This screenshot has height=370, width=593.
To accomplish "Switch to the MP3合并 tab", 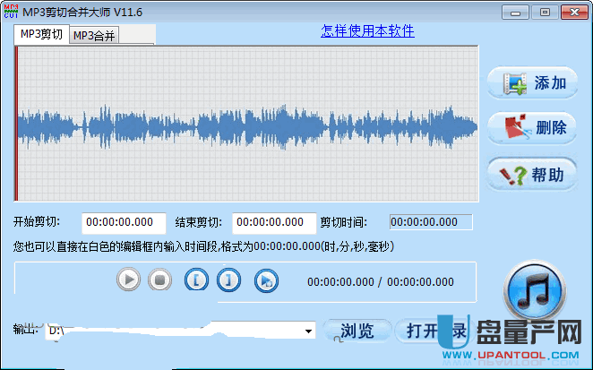I will point(94,35).
